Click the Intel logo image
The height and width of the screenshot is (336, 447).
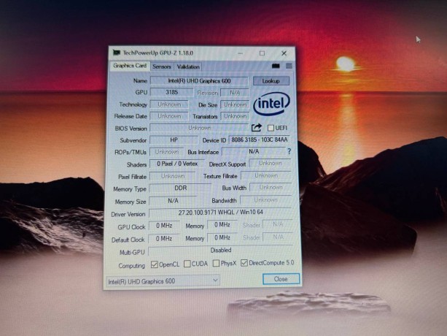(272, 104)
